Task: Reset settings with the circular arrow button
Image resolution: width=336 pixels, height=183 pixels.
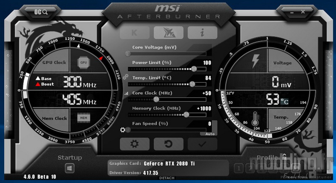Action: (x=168, y=144)
